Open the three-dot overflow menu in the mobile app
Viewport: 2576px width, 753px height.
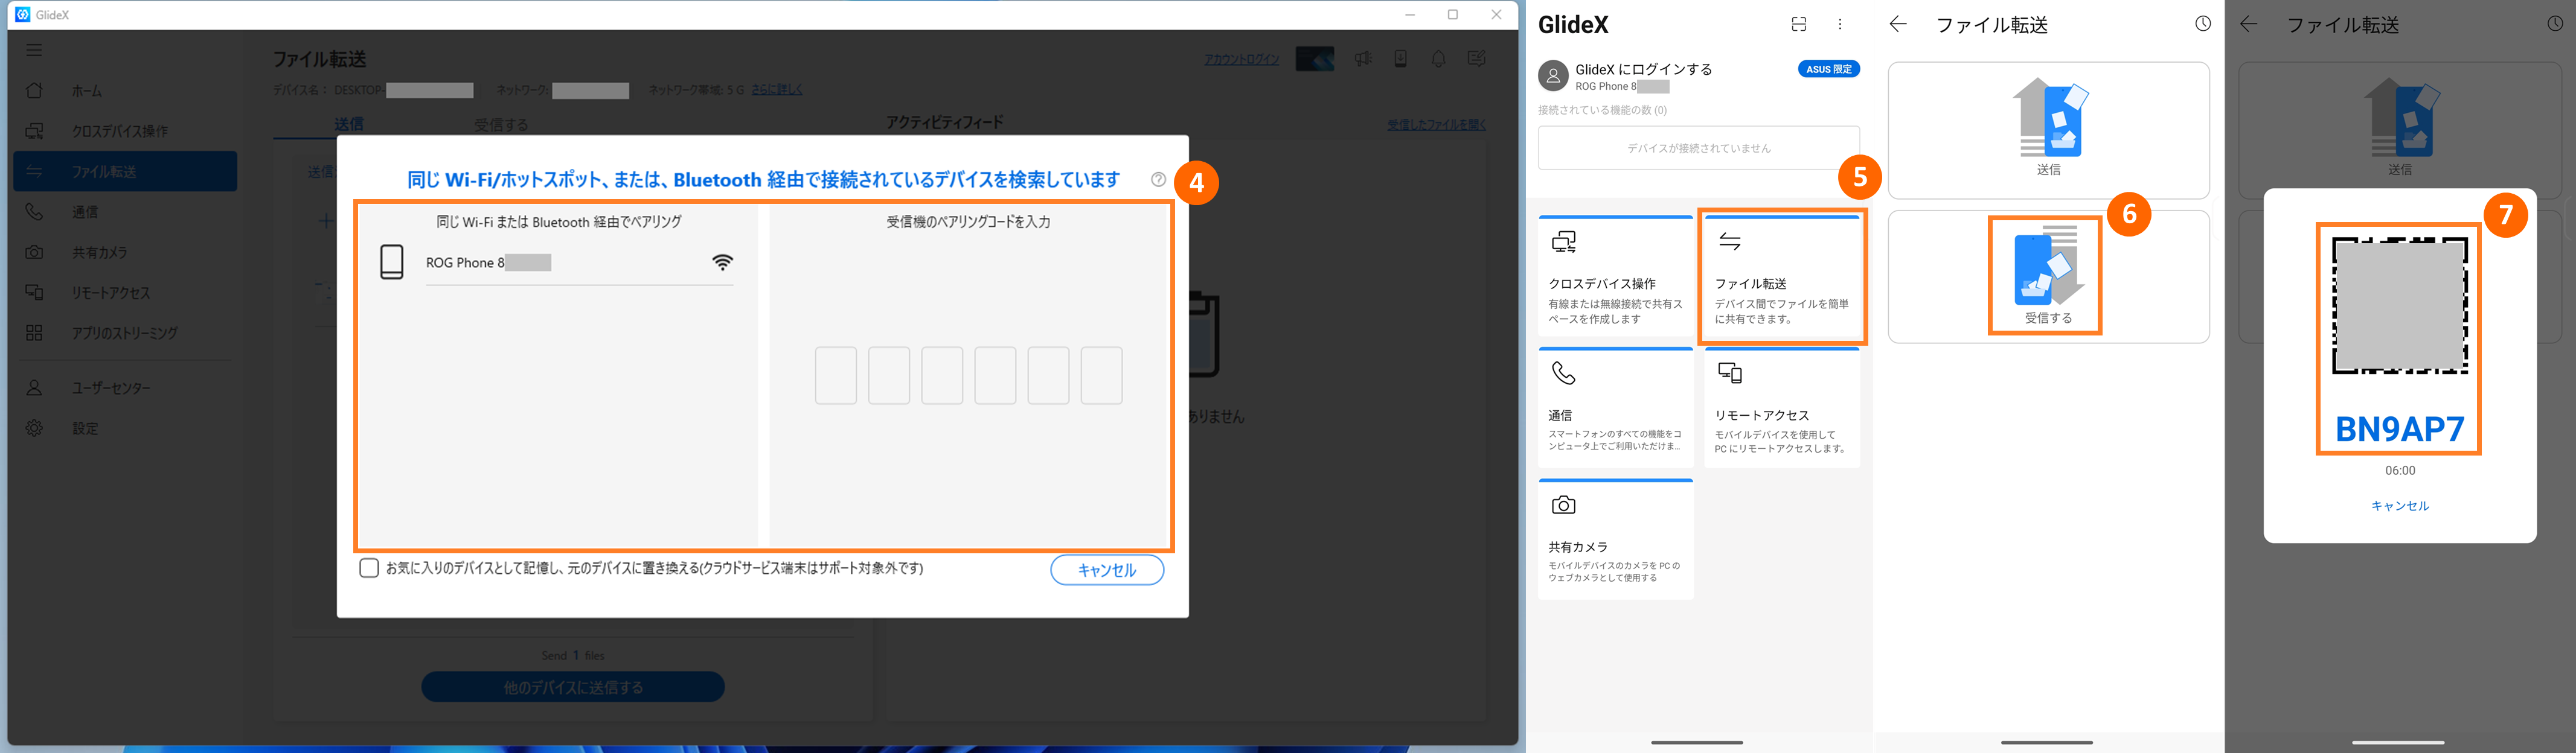click(x=1840, y=25)
